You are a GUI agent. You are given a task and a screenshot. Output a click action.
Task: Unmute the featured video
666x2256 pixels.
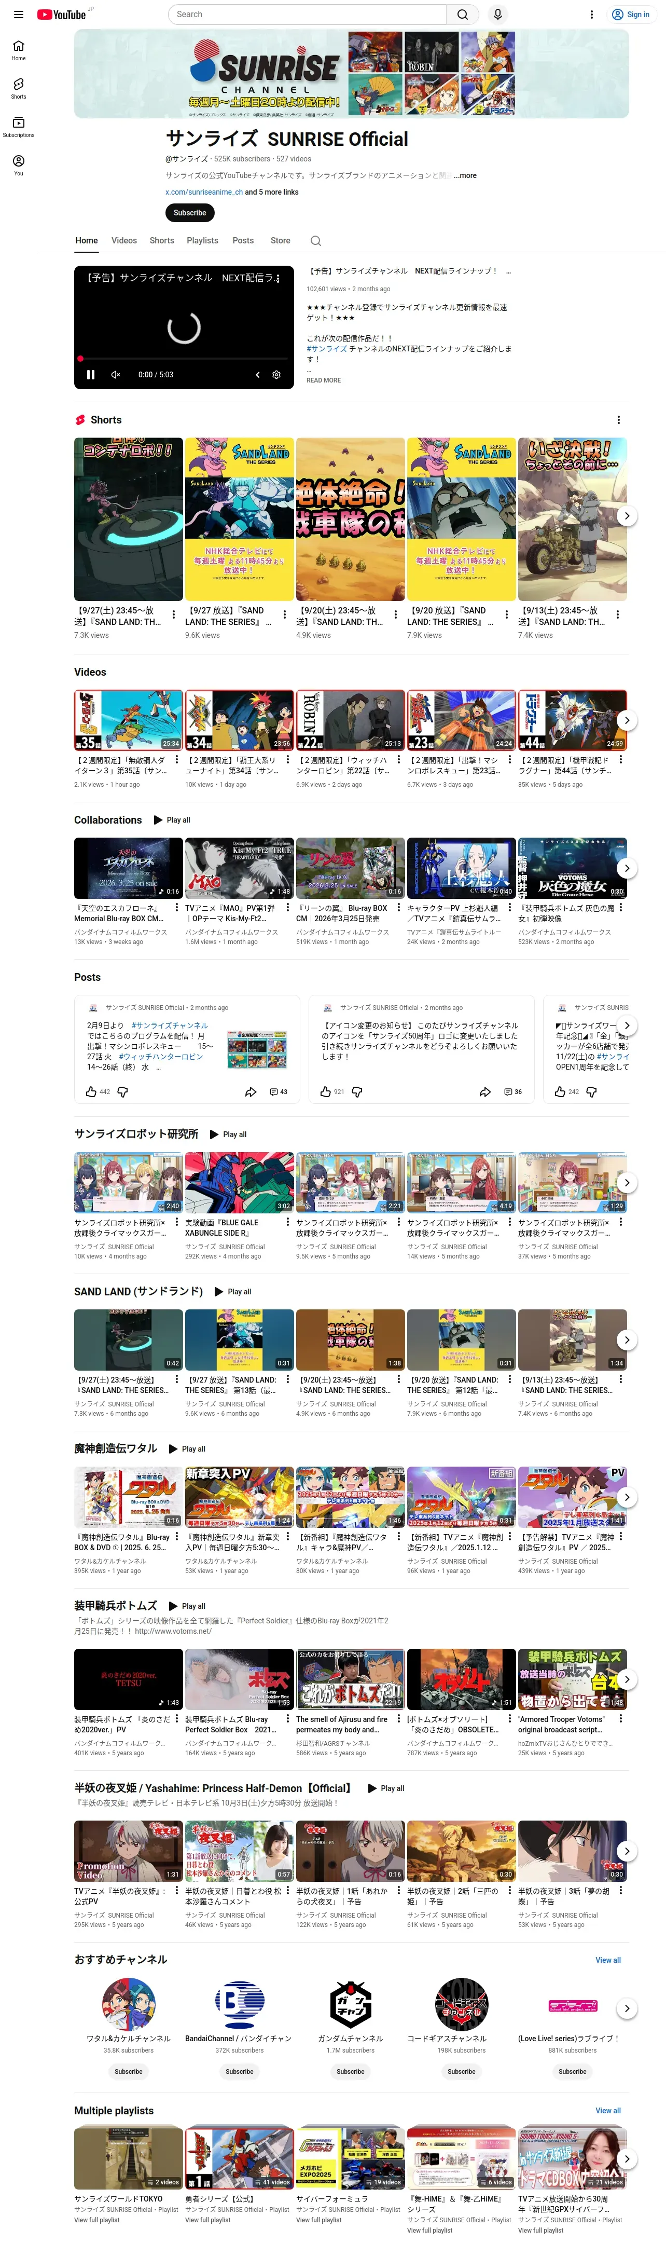pyautogui.click(x=116, y=375)
